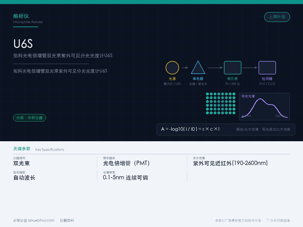Click the 仪器百科 footer link
Screen dimensions: 303x227
(67, 220)
